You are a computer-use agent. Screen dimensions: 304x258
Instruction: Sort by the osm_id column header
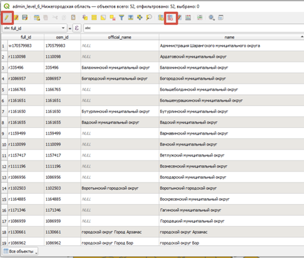pyautogui.click(x=62, y=37)
